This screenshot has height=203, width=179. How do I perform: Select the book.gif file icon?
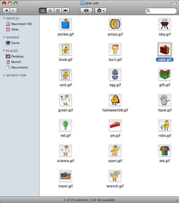[x=66, y=49]
